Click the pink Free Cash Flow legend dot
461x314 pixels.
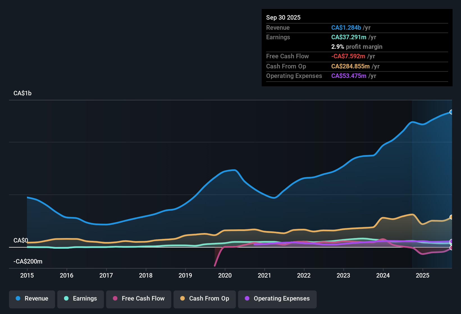(x=115, y=299)
